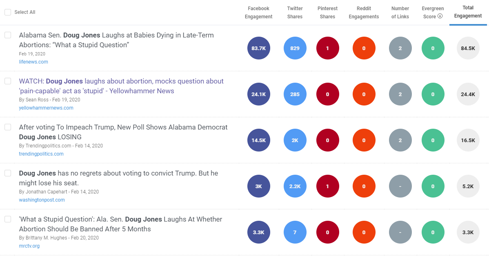
Task: Open the trendingpolitics.com link
Action: (x=41, y=154)
